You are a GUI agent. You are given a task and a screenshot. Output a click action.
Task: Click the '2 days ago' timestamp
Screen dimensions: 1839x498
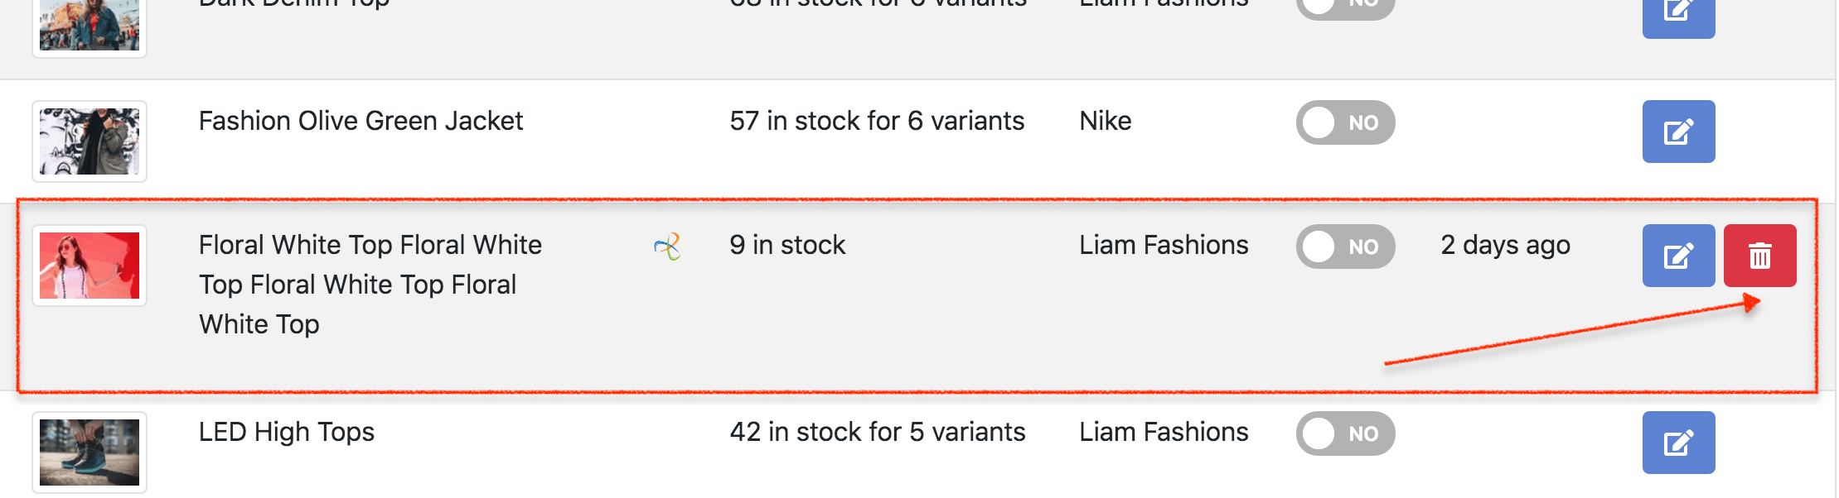(x=1504, y=245)
